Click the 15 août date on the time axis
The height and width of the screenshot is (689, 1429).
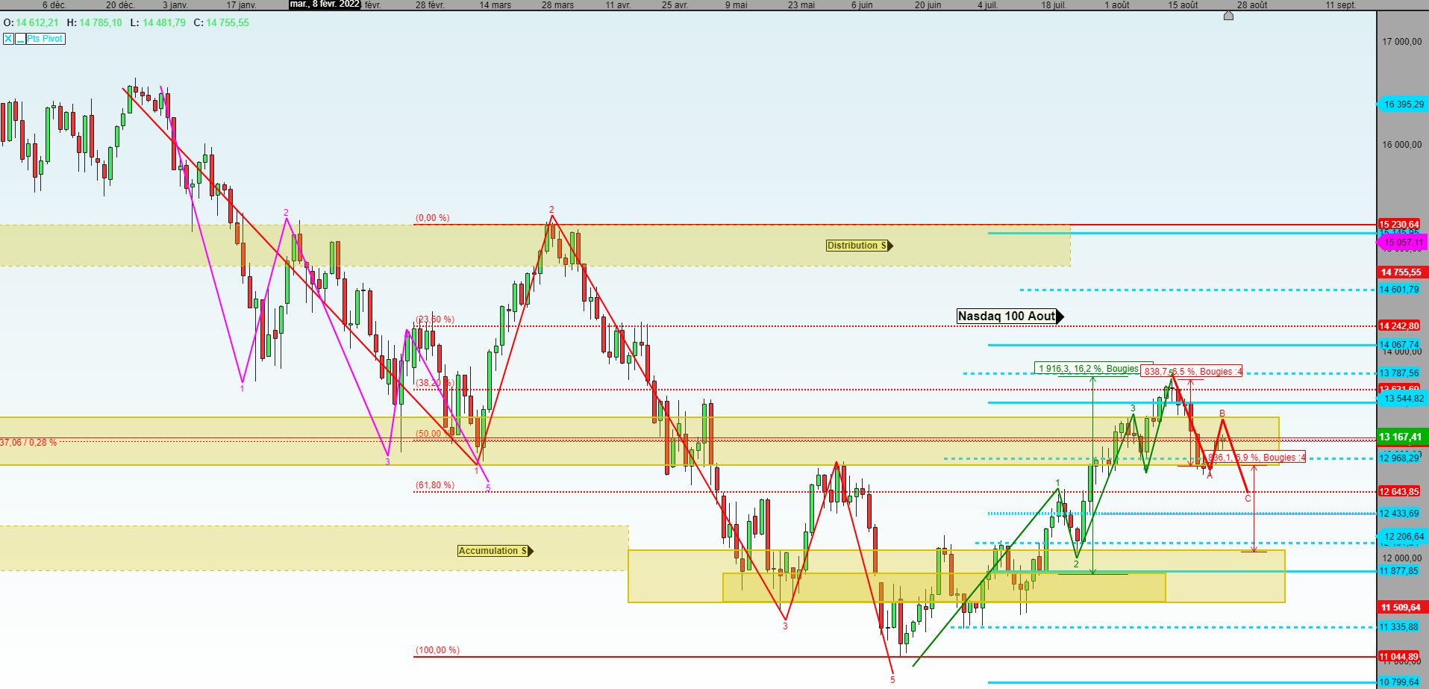tap(1183, 5)
